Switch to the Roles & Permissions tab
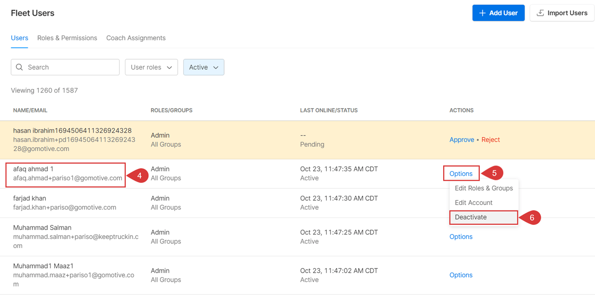The width and height of the screenshot is (595, 299). pos(67,38)
